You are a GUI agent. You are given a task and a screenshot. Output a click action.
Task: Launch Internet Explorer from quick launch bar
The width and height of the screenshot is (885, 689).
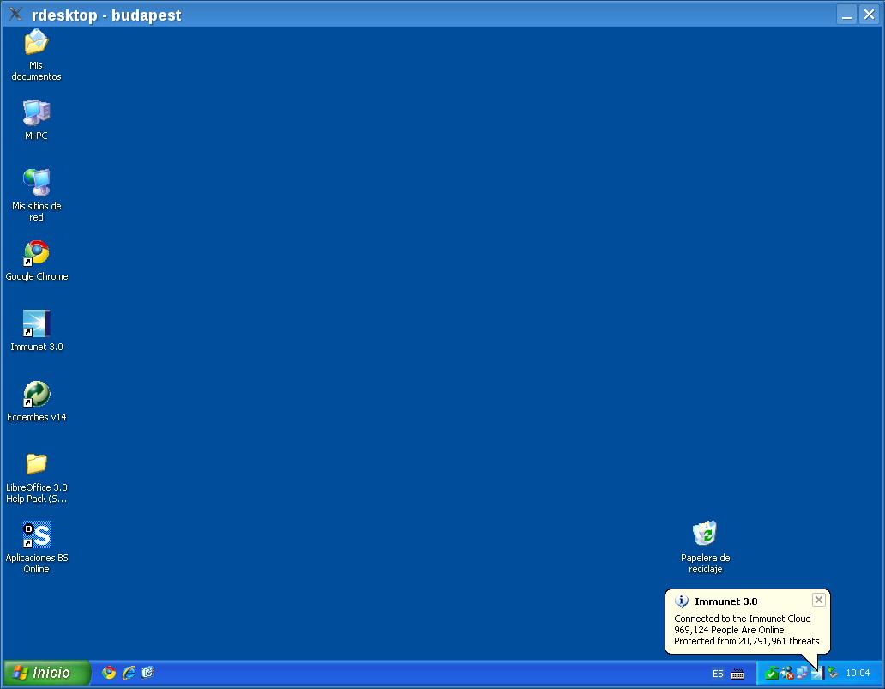[129, 673]
